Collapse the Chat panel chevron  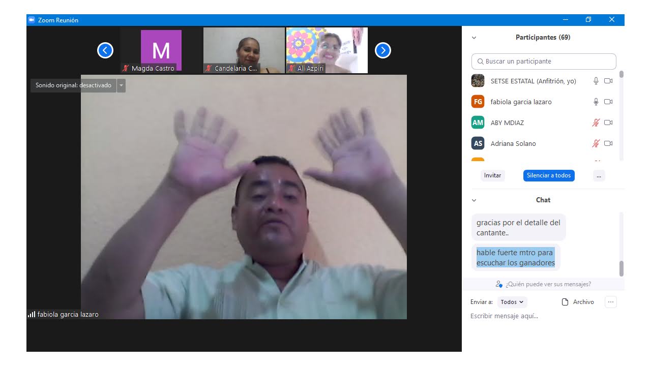(474, 200)
